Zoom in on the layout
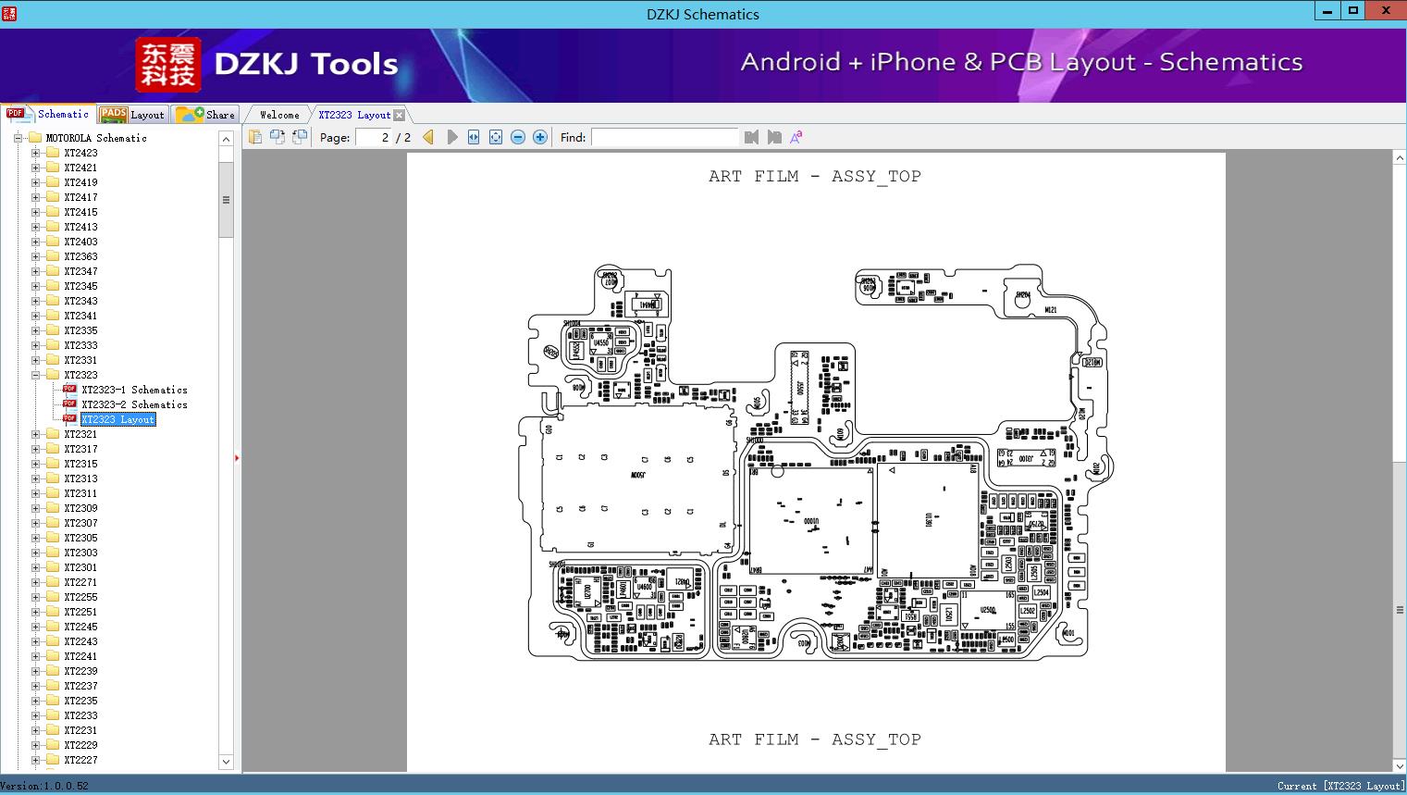Viewport: 1407px width, 795px height. point(540,137)
